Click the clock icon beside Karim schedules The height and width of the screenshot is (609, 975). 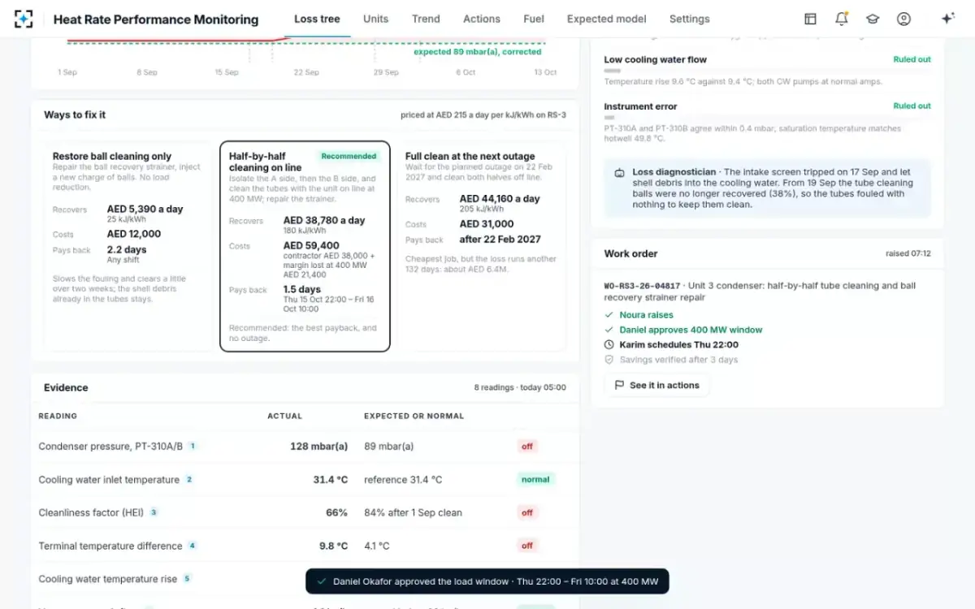(x=609, y=345)
